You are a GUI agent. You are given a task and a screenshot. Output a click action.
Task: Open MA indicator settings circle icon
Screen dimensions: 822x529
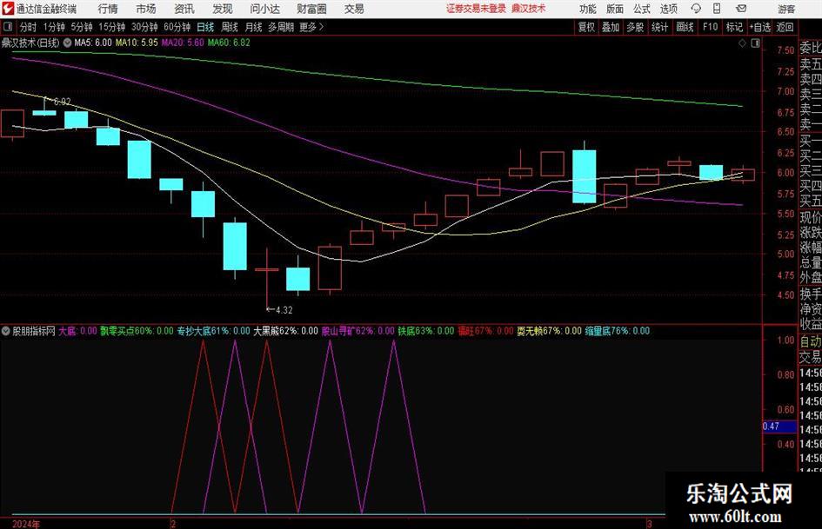coord(67,43)
